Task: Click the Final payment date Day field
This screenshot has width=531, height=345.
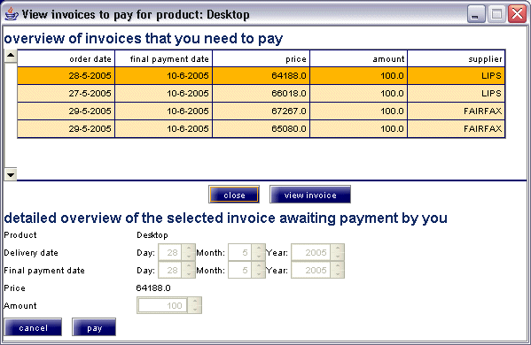Action: 170,270
